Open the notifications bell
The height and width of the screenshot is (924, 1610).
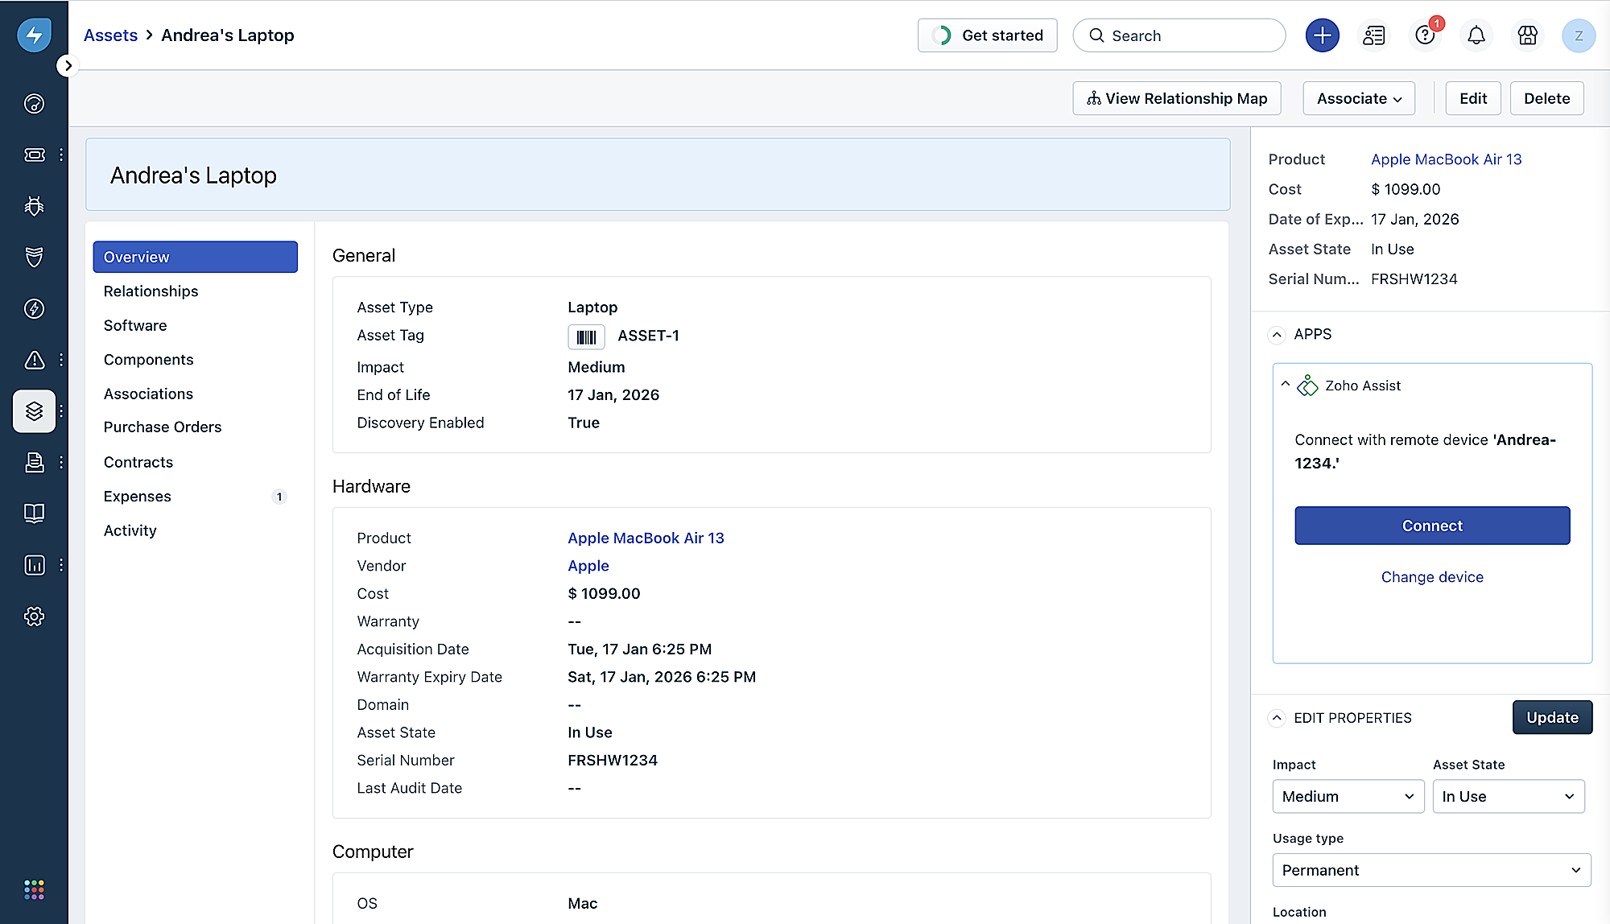(1476, 35)
